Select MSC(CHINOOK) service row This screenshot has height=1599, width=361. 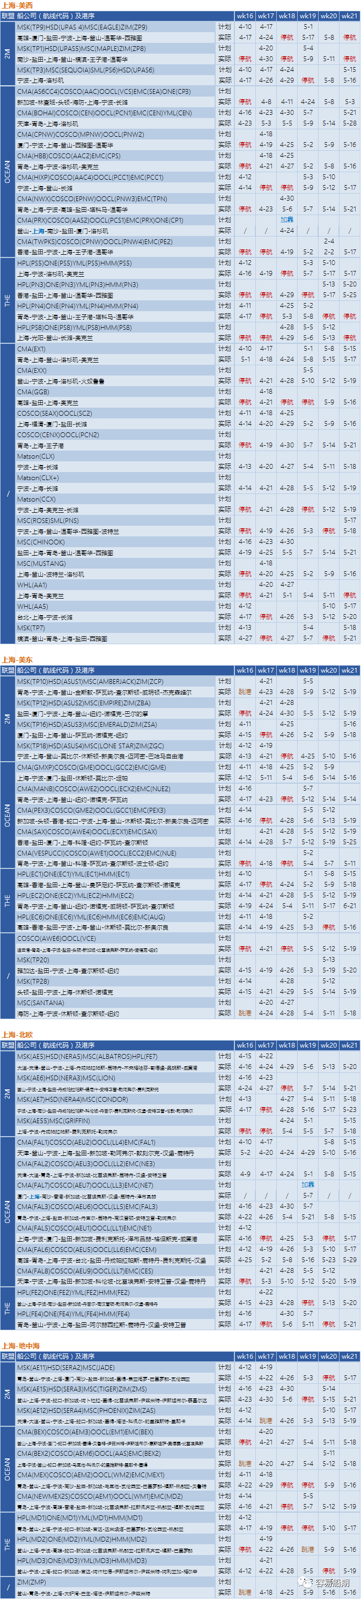click(x=115, y=542)
